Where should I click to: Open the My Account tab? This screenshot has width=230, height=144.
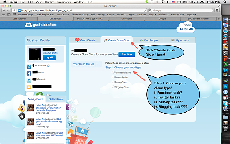tap(180, 40)
